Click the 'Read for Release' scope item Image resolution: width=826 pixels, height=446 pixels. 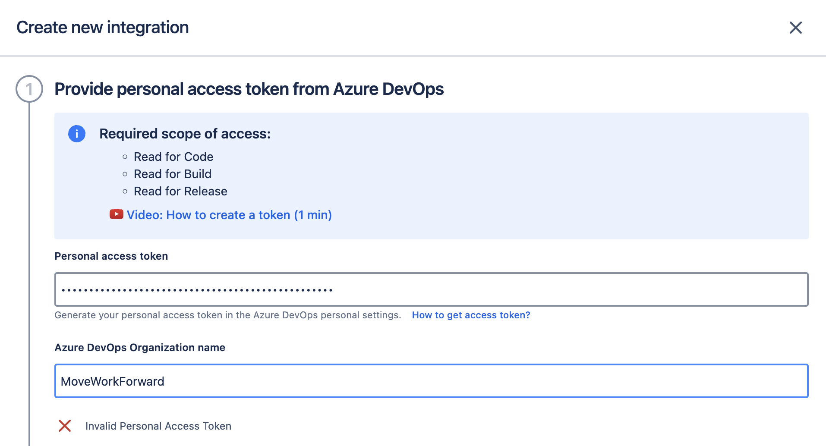pyautogui.click(x=180, y=191)
